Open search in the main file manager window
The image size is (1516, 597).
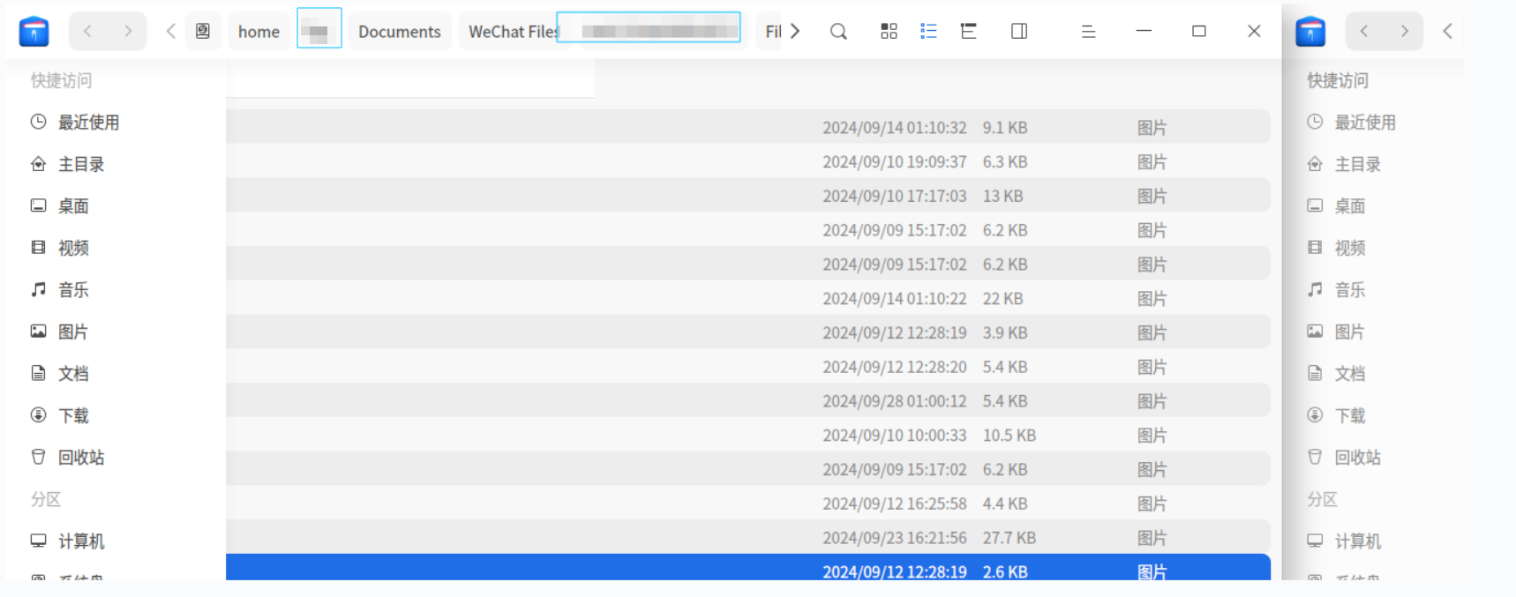(838, 32)
